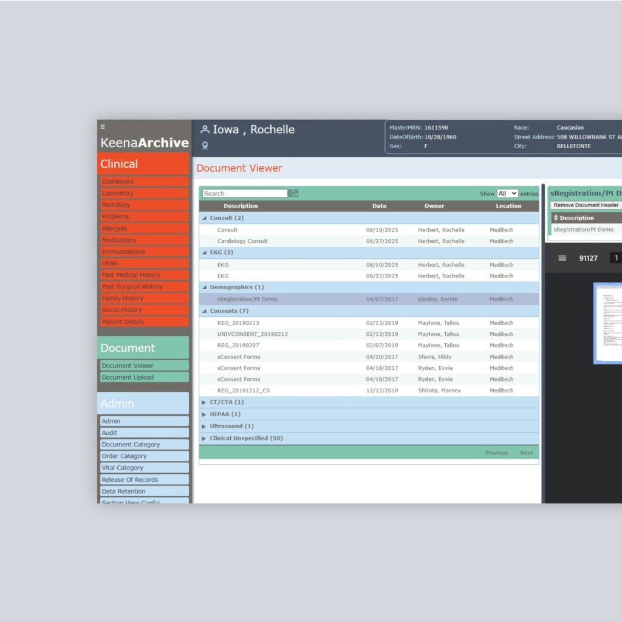Open the PDF viewer sidebar hamburger icon

pyautogui.click(x=562, y=258)
